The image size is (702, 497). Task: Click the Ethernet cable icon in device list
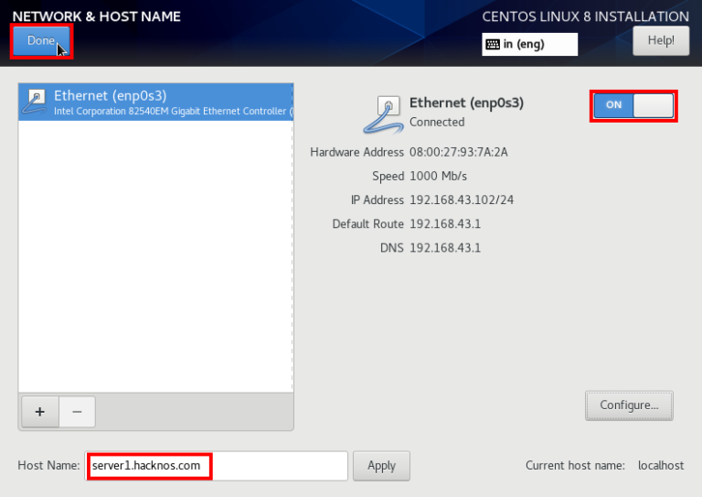(36, 102)
